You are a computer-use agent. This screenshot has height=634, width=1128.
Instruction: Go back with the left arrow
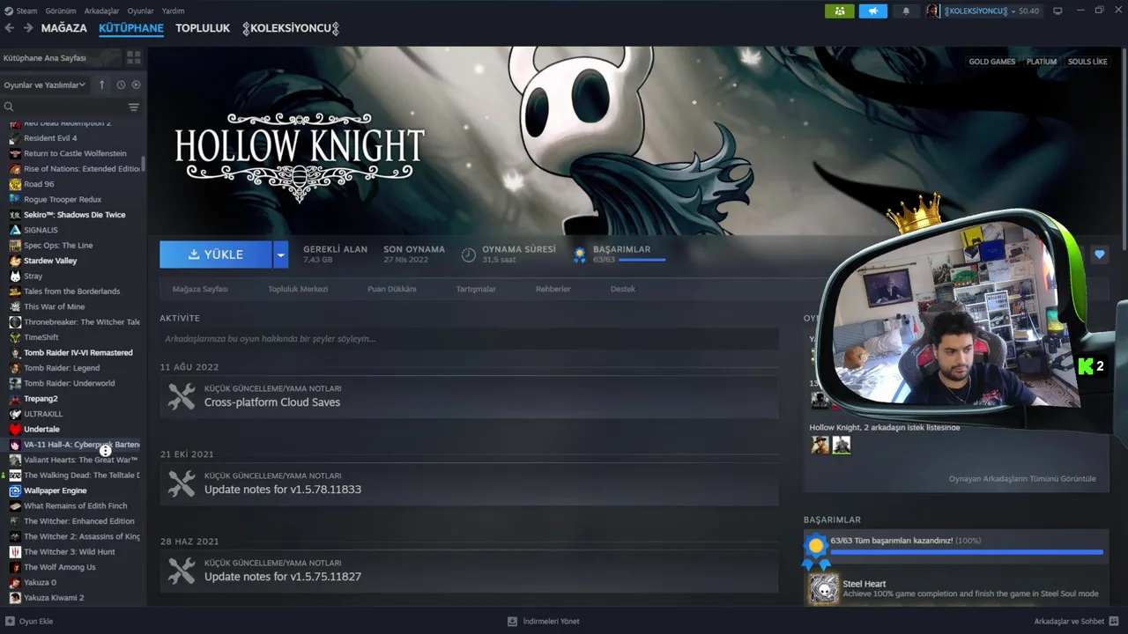(x=10, y=28)
